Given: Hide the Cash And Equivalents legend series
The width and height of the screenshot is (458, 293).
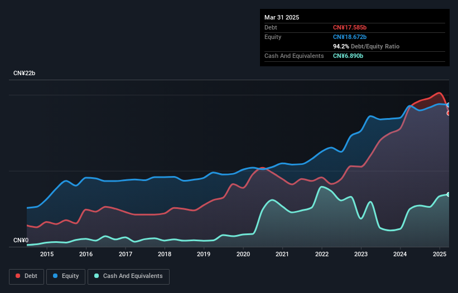Looking at the screenshot, I should tap(128, 276).
